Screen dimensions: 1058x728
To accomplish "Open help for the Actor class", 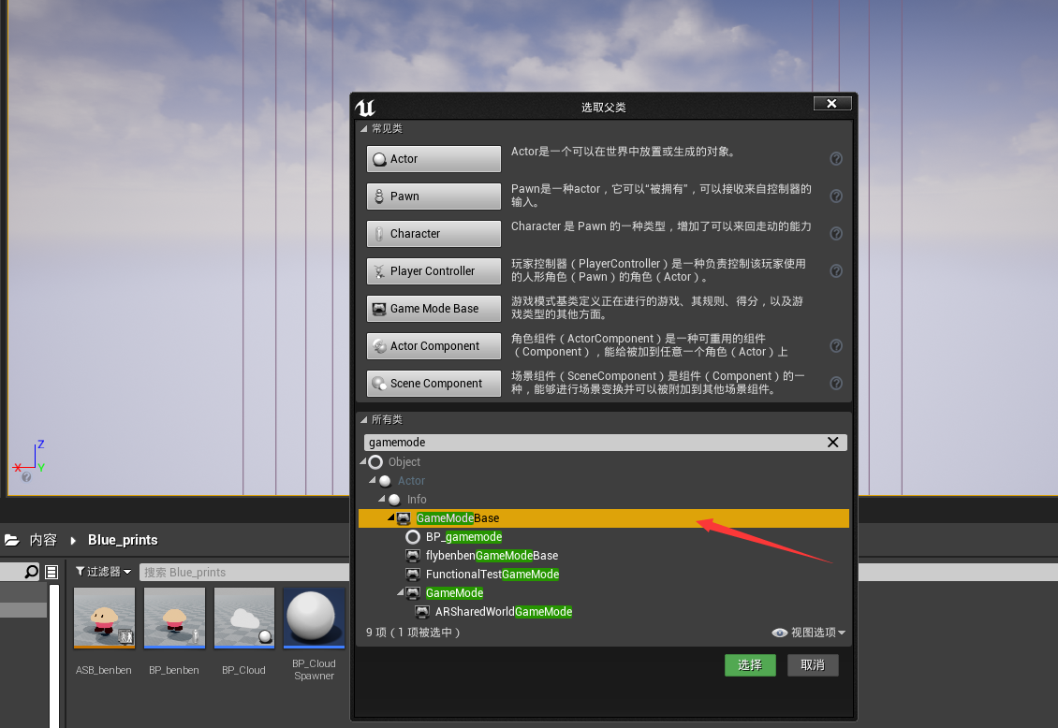I will [836, 158].
